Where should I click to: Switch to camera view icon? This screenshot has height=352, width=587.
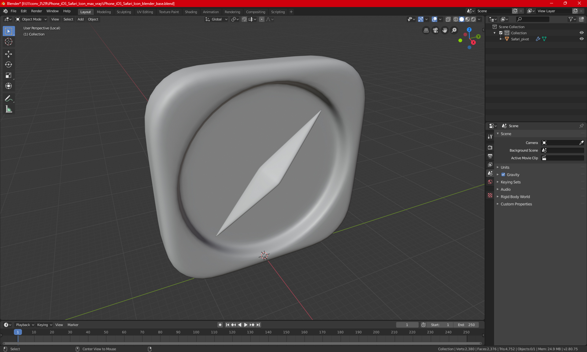coord(435,30)
